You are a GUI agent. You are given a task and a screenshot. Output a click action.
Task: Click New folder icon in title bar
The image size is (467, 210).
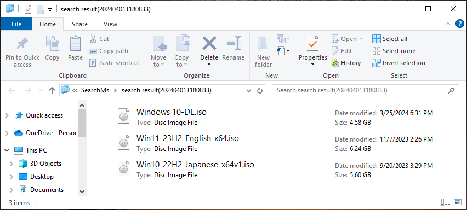[40, 9]
